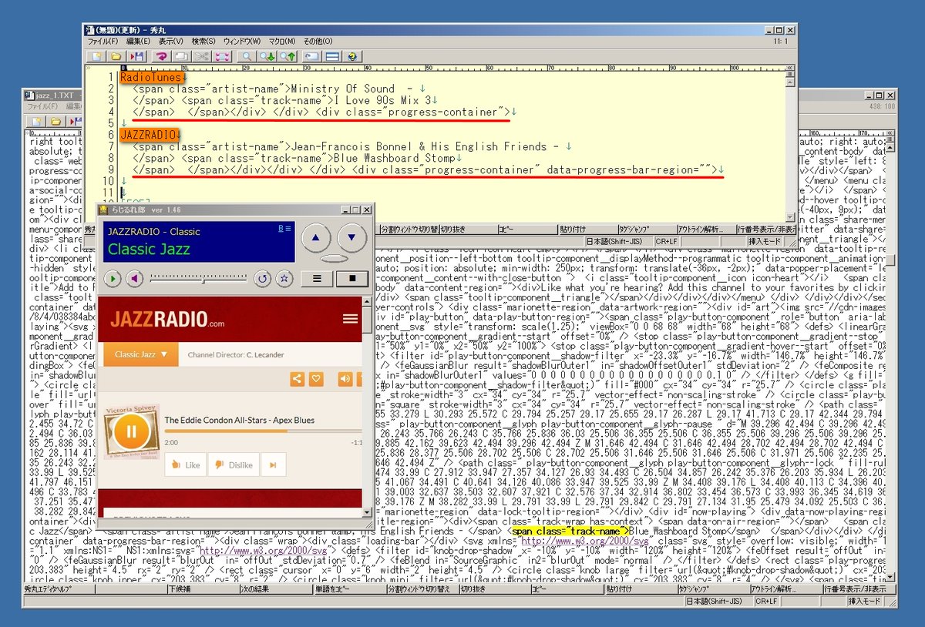
Task: Click the front 秀丸 editor vertical scrollbar
Action: pyautogui.click(x=790, y=145)
